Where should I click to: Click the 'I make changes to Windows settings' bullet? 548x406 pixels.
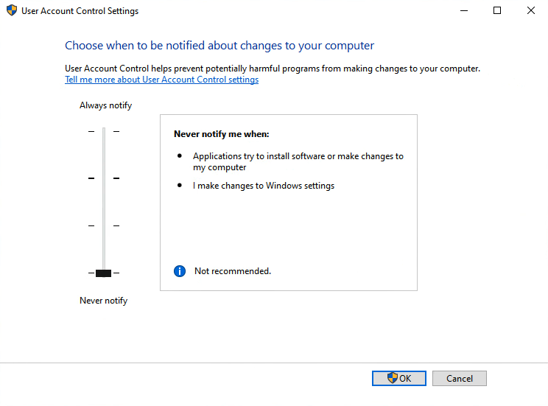click(x=263, y=186)
